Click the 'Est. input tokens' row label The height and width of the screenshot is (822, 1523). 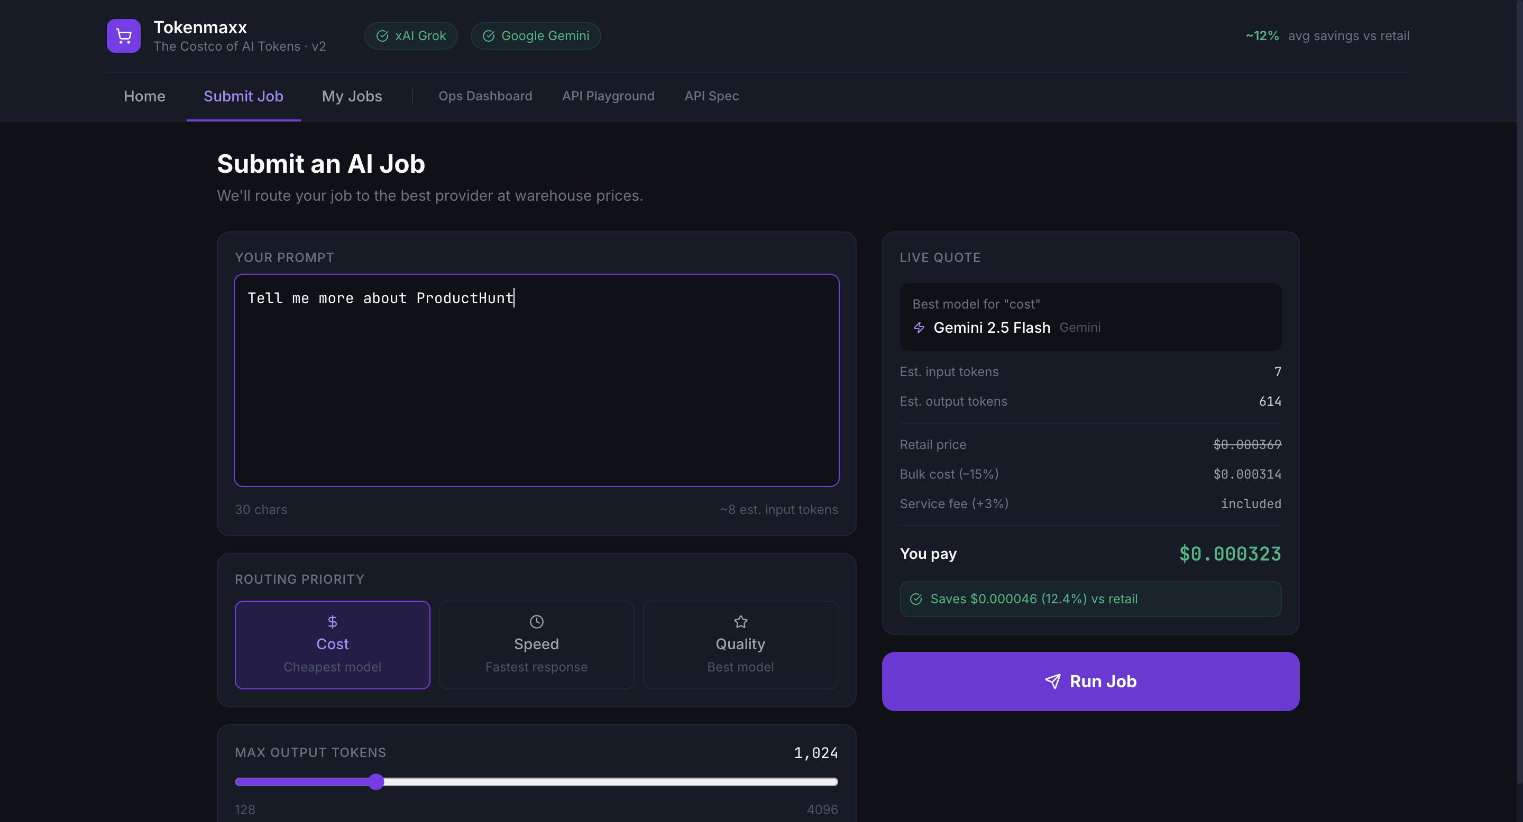pyautogui.click(x=949, y=372)
